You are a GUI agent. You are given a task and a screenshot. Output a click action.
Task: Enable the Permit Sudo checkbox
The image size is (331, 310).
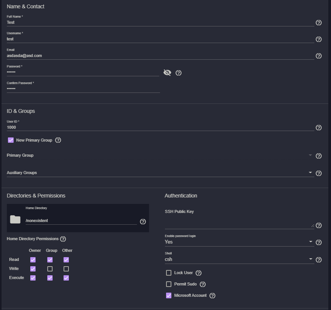(x=169, y=284)
